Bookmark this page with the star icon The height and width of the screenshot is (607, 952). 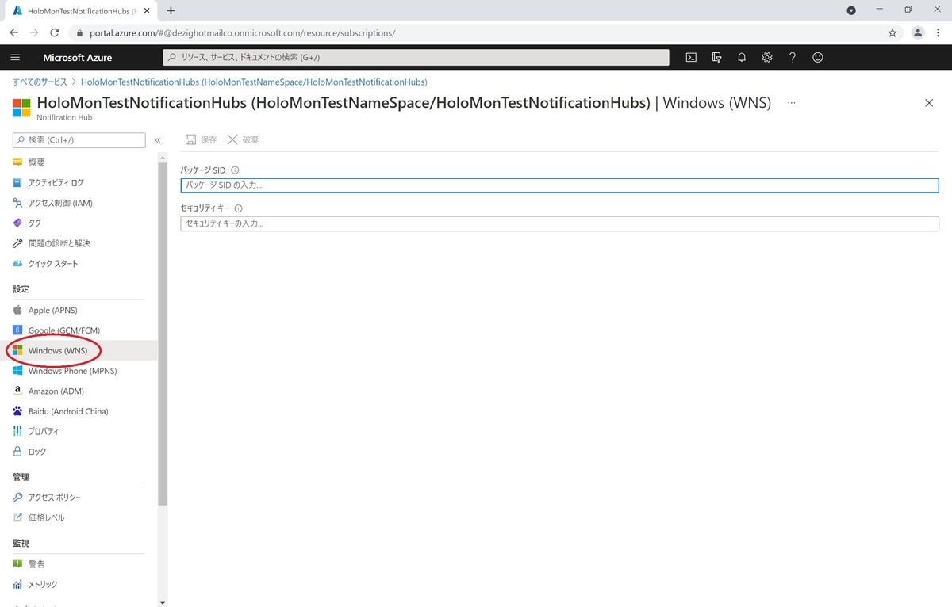pyautogui.click(x=892, y=32)
